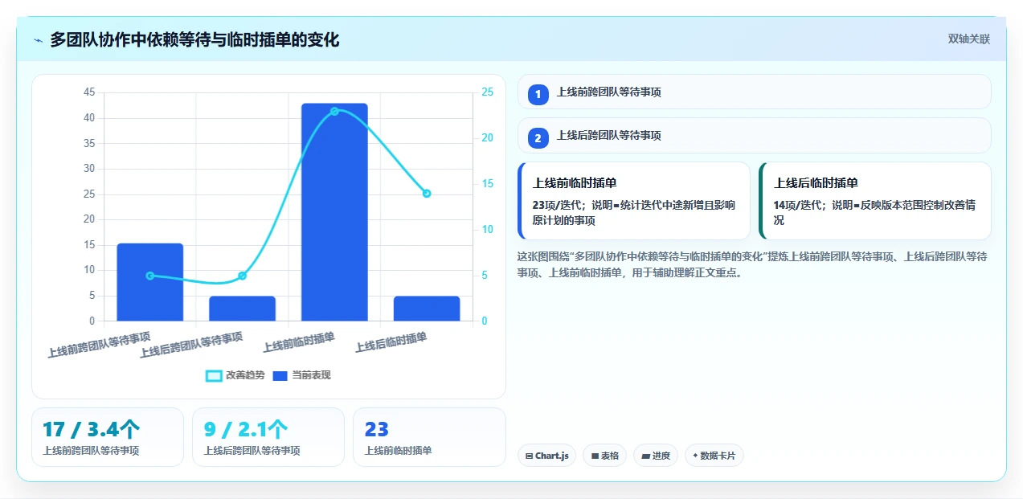
Task: Click the icon inside Chart.js tag
Action: click(x=529, y=456)
